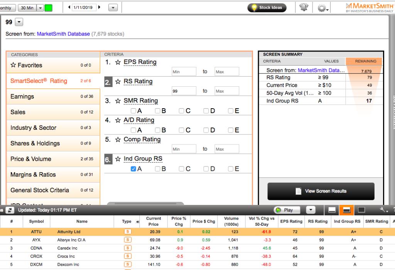The height and width of the screenshot is (270, 395).
Task: Click the Type column collapse arrow icon
Action: pos(138,222)
